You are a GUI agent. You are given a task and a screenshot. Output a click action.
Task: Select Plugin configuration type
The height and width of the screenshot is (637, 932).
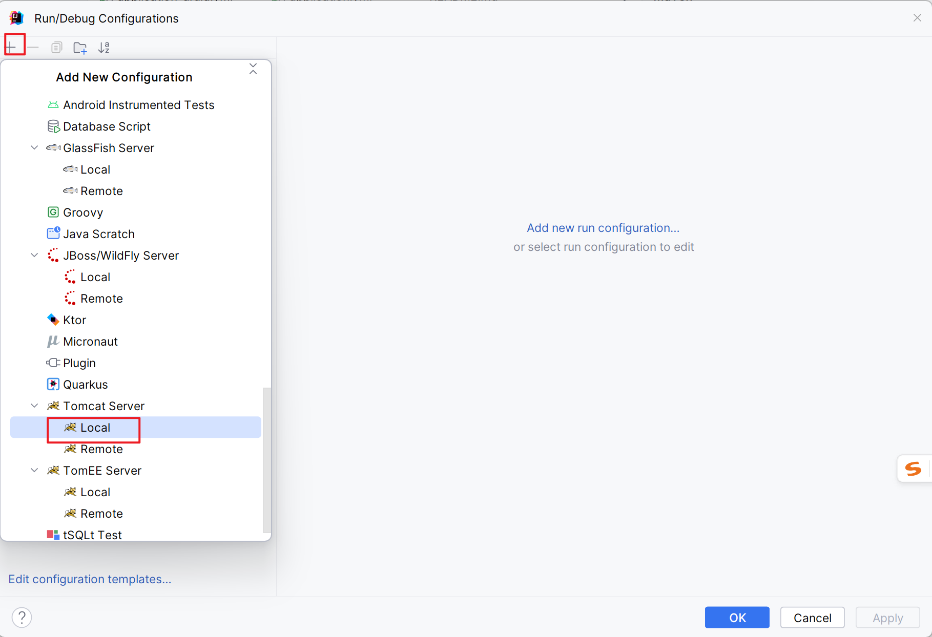point(136,363)
